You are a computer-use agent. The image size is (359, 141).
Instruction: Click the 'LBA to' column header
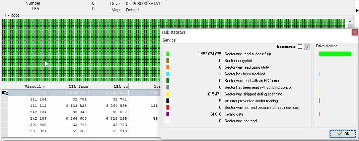pos(108,86)
